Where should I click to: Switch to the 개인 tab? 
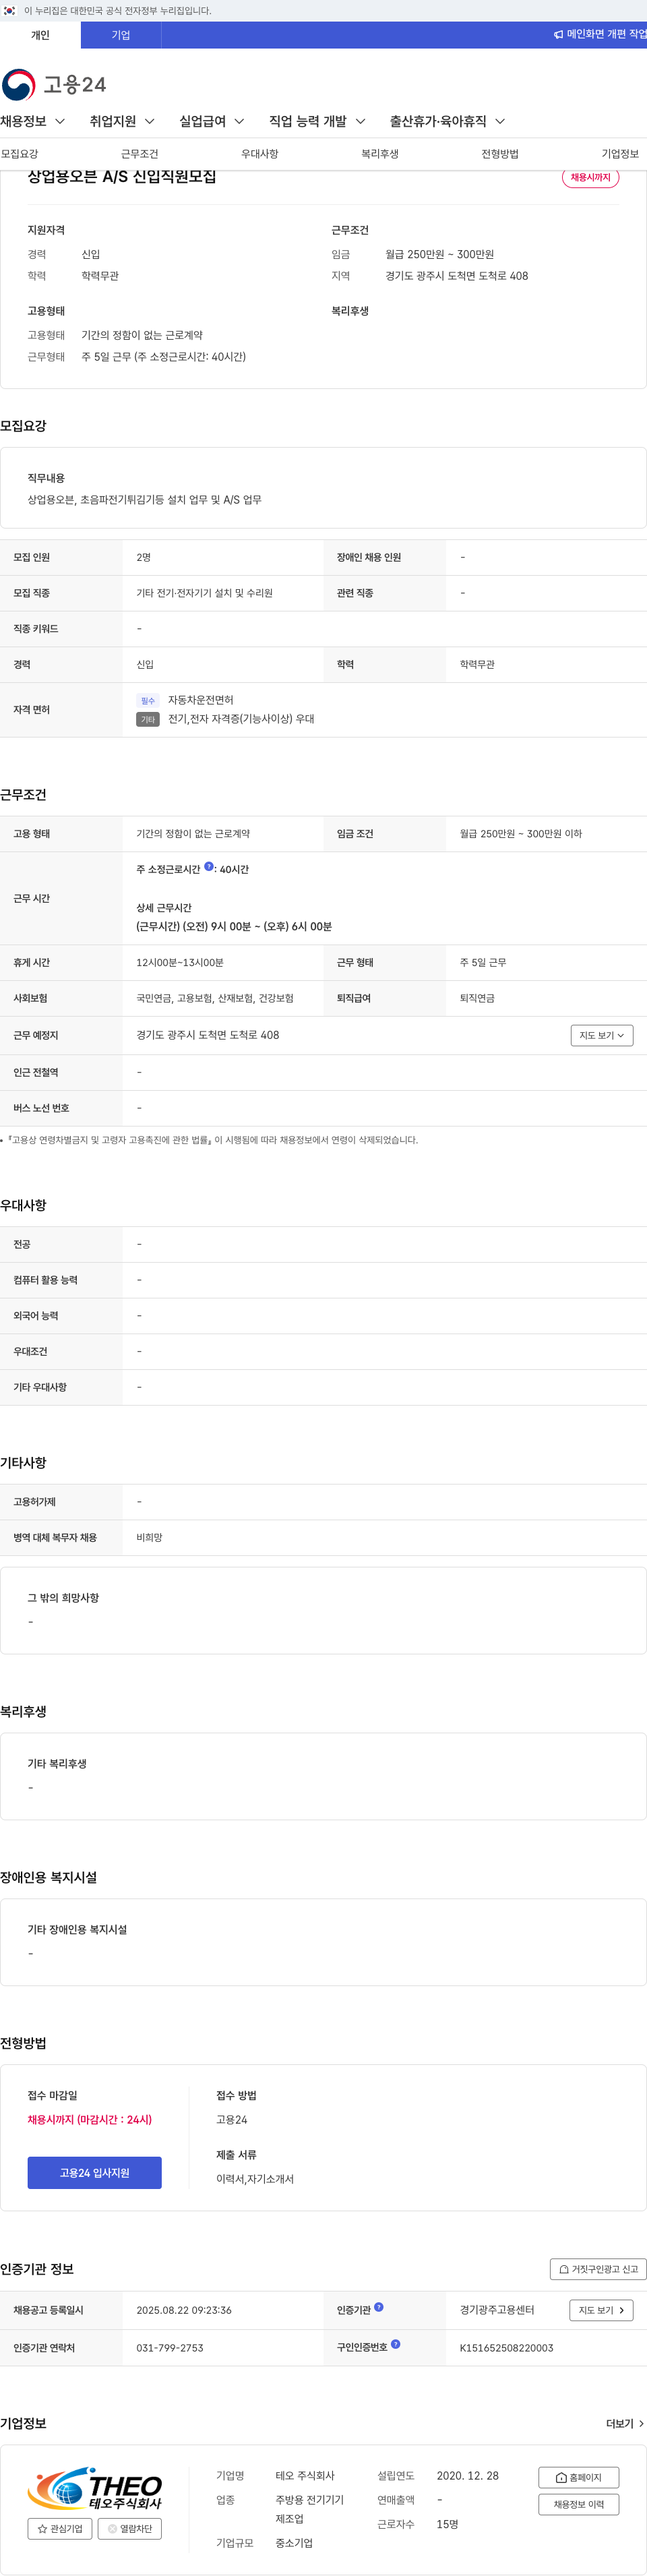coord(40,35)
